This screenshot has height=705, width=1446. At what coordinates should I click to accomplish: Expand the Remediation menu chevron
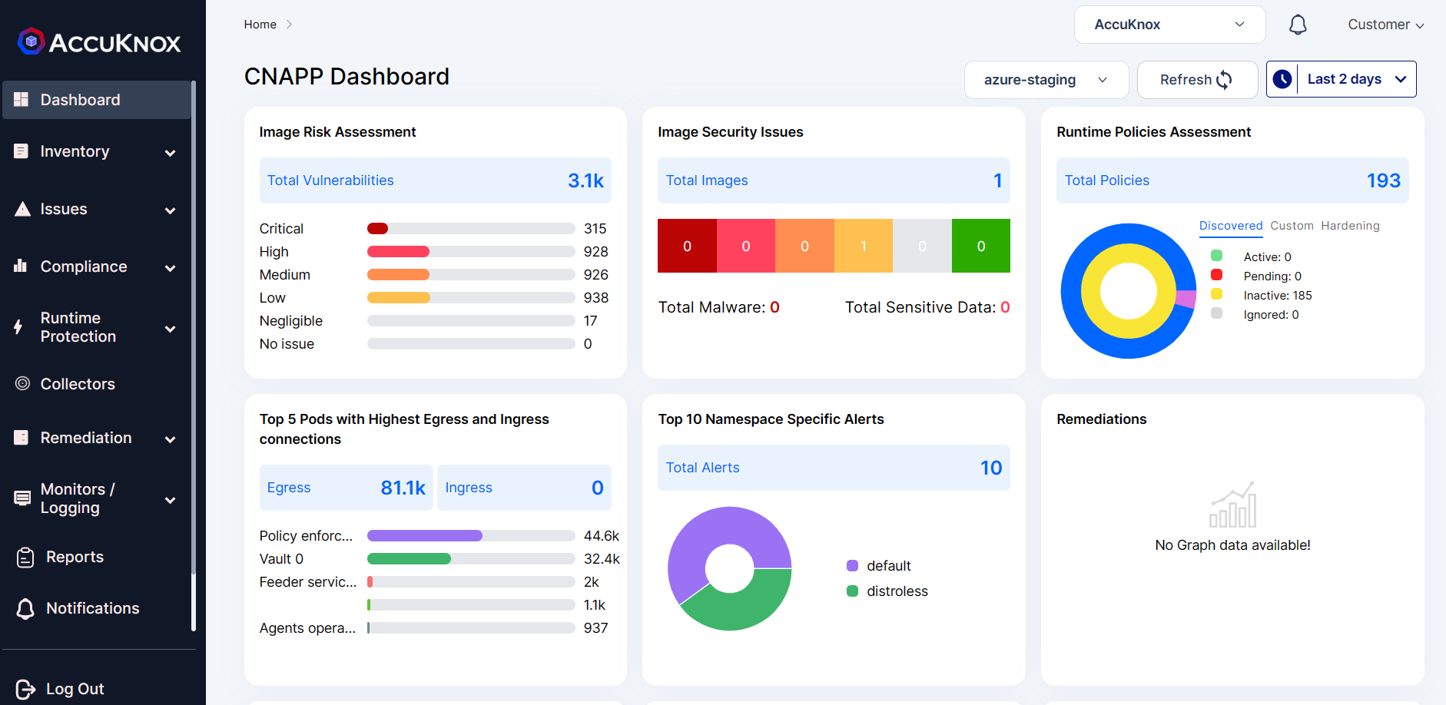pos(171,439)
